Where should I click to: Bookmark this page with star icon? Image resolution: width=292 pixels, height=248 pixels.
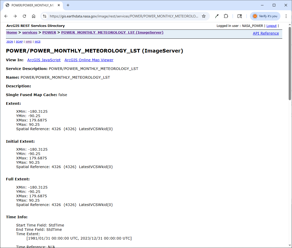click(204, 16)
